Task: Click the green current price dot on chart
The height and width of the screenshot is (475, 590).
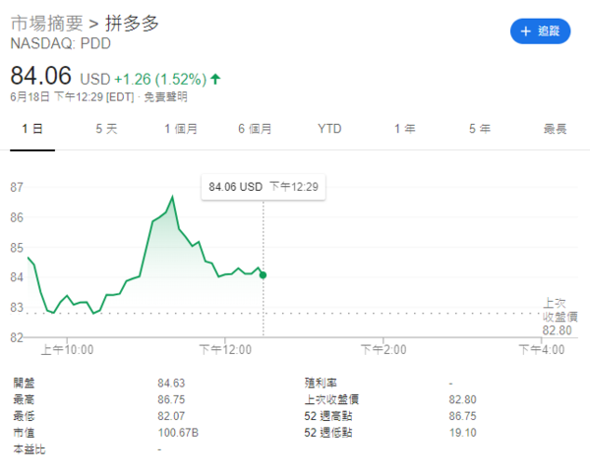Action: click(263, 275)
